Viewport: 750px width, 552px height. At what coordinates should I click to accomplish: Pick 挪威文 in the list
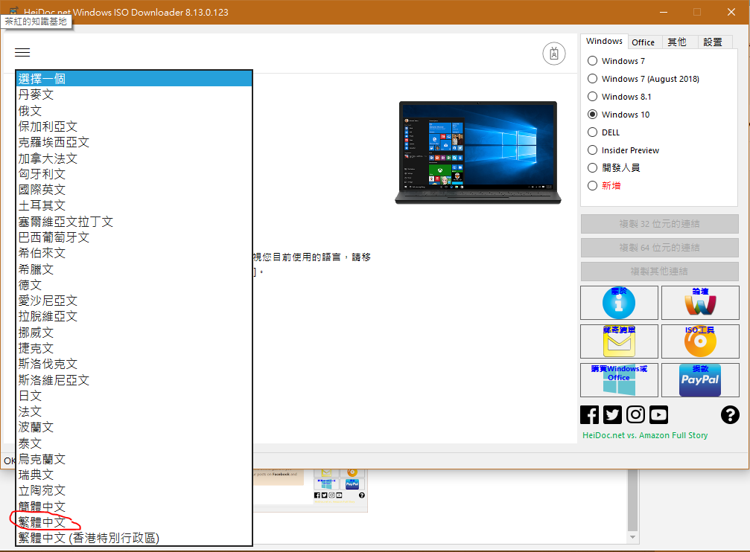coord(134,332)
